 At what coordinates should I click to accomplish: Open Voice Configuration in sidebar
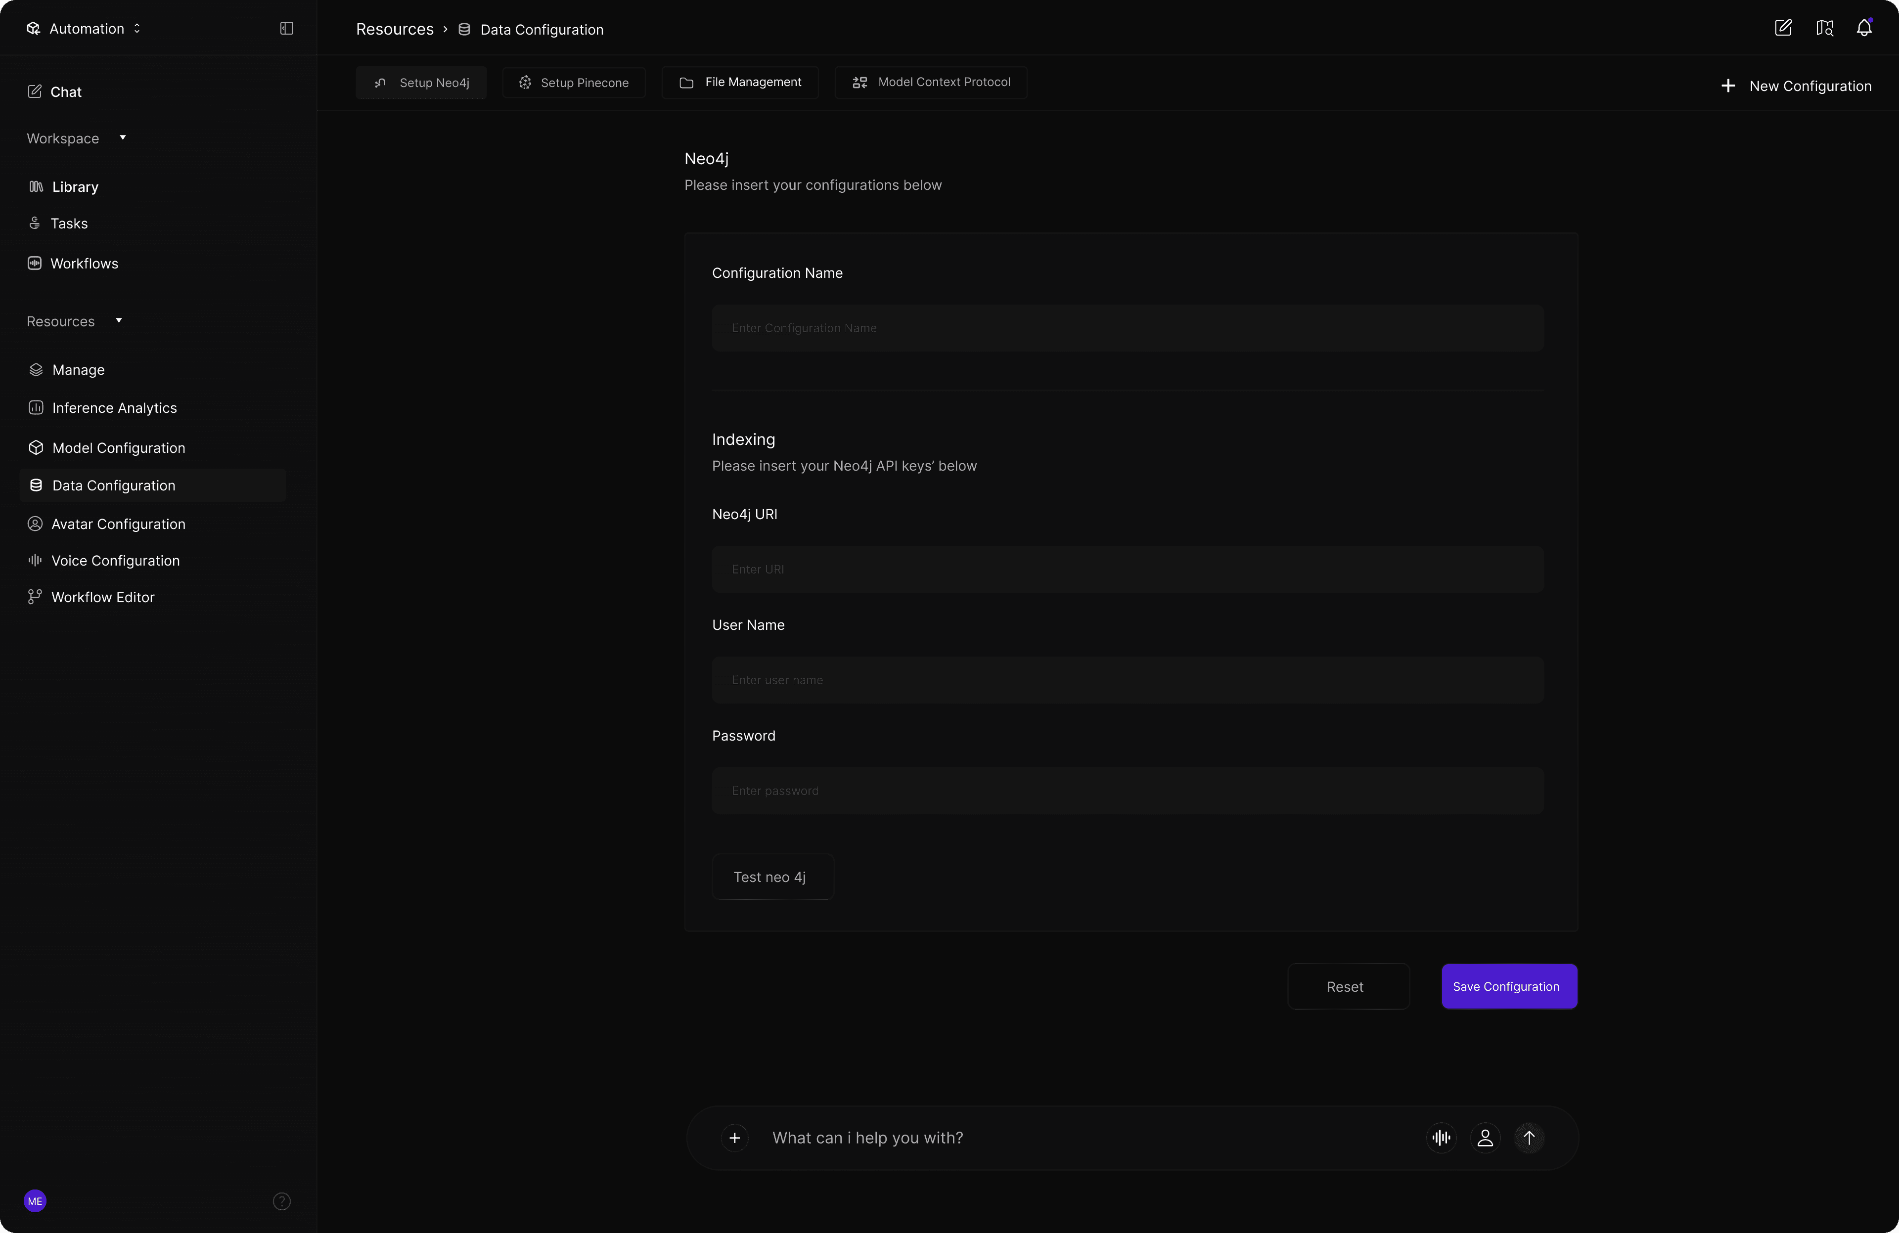[116, 561]
